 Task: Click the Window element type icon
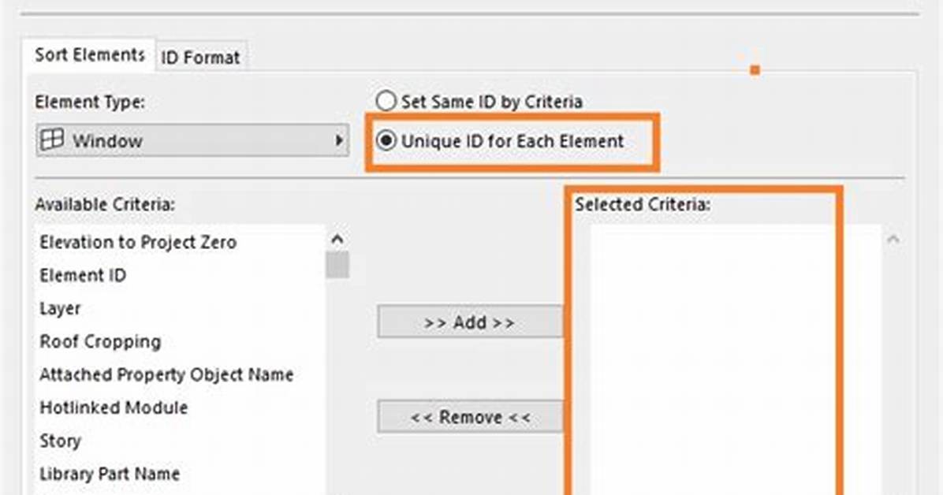point(52,140)
